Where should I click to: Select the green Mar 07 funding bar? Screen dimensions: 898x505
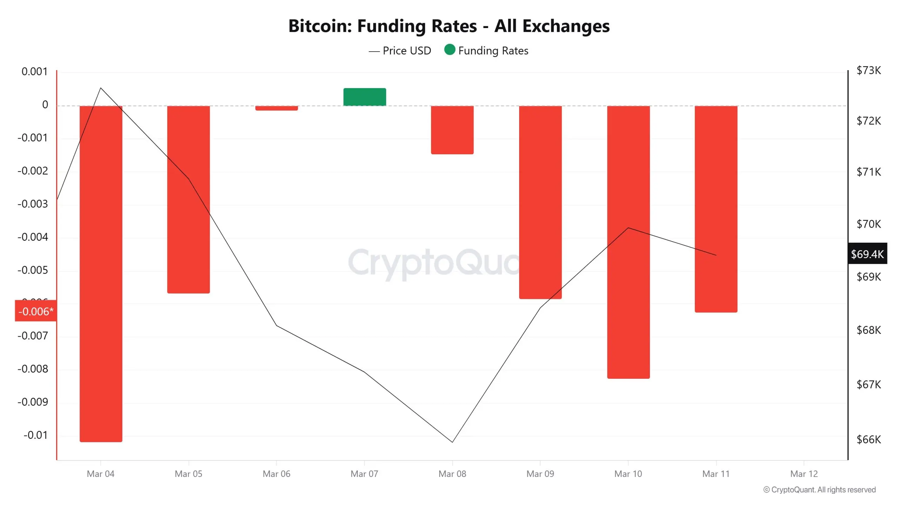coord(364,97)
